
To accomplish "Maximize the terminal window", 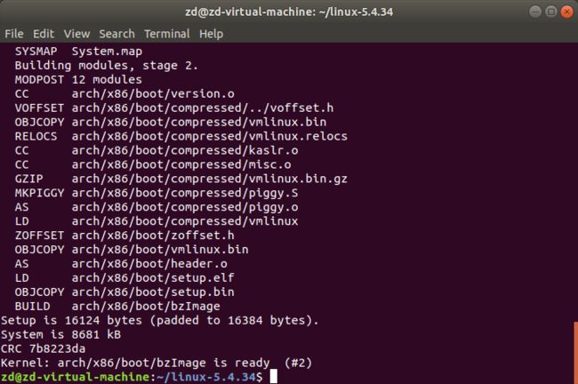I will tap(551, 12).
